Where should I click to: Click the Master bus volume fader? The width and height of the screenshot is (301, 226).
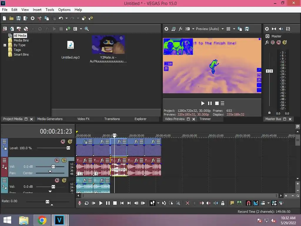coord(269,71)
